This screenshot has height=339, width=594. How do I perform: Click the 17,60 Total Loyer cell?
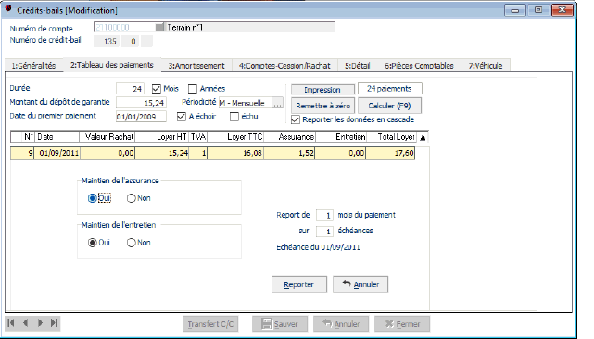pyautogui.click(x=390, y=153)
